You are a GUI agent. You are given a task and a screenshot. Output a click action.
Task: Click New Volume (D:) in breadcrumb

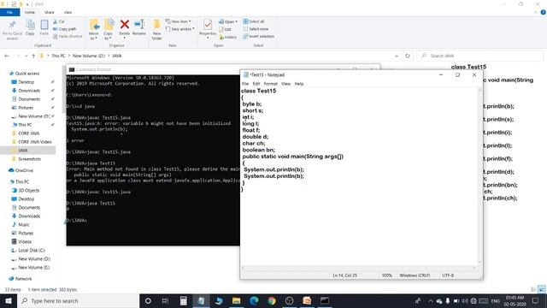(x=89, y=56)
